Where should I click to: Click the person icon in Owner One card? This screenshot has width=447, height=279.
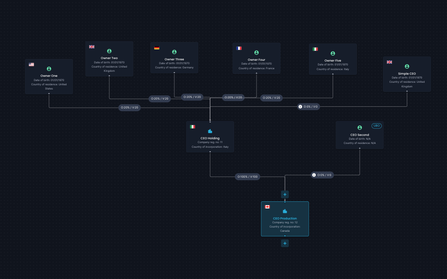click(x=49, y=69)
